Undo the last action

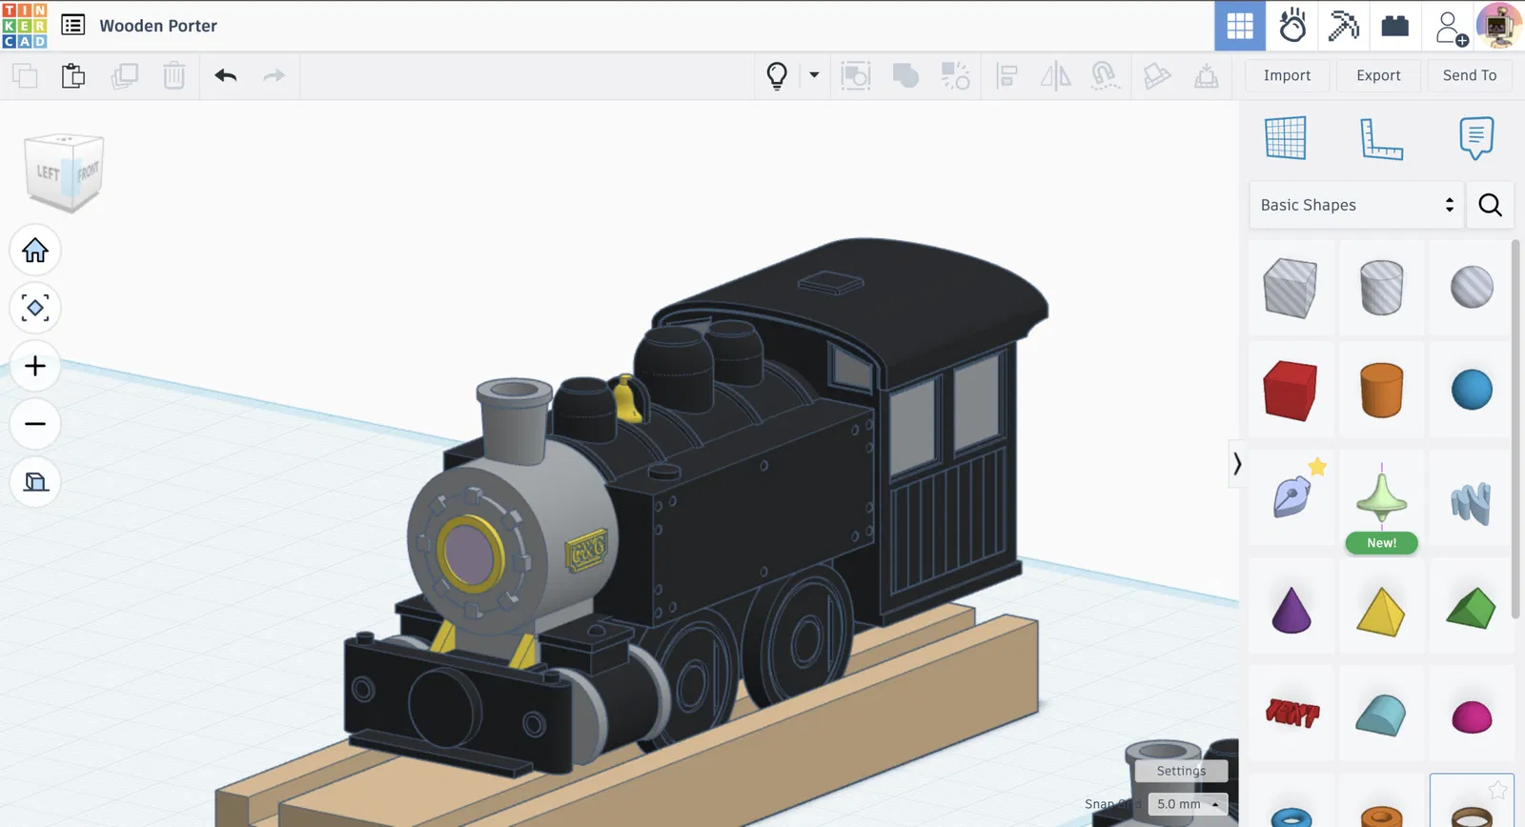[225, 75]
